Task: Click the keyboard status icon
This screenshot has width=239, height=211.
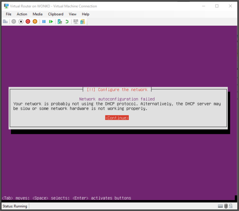Action: [x=220, y=206]
